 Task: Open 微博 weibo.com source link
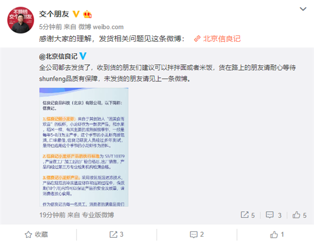[x=101, y=27]
